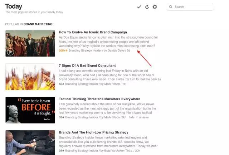Click the magnifier icon in the search box

click(171, 7)
